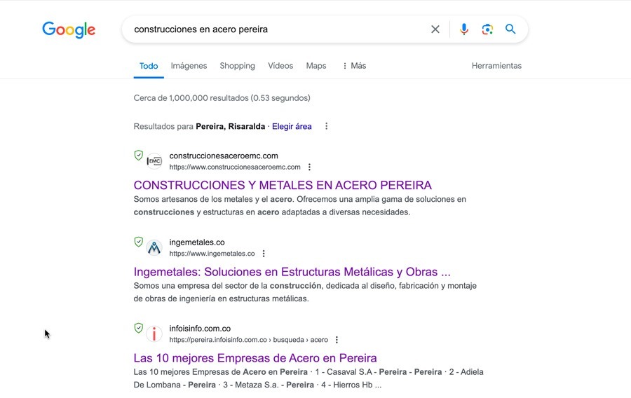Click the https://www.construccionesaceroemc.com URL

[235, 167]
